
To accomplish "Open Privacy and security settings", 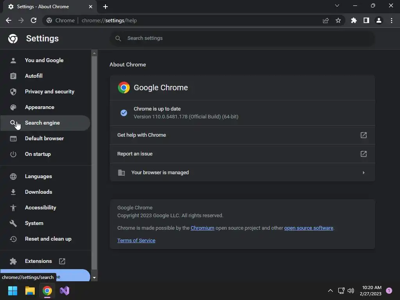I will pyautogui.click(x=45, y=91).
